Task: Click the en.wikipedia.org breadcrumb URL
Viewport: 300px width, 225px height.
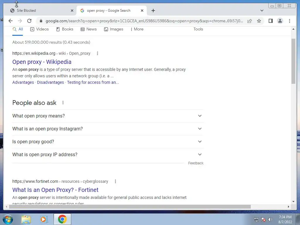Action: point(51,53)
